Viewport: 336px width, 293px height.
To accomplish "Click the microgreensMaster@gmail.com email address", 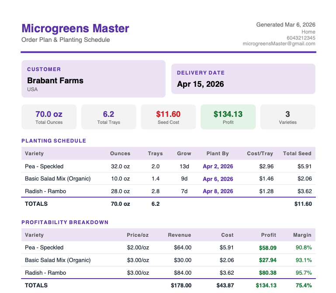I will [279, 44].
